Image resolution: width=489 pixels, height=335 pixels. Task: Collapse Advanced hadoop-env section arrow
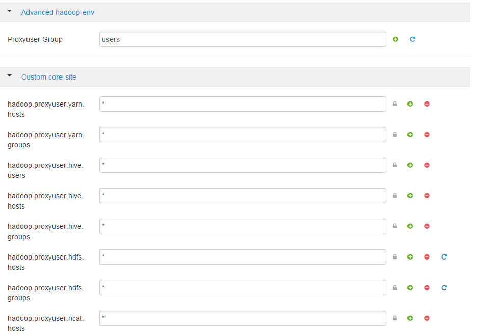coord(9,11)
